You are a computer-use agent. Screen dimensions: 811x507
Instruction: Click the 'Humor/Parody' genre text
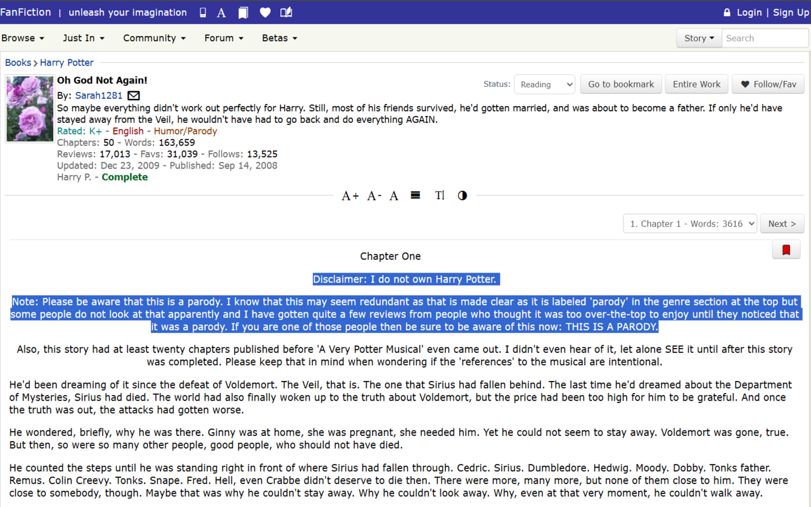coord(186,131)
